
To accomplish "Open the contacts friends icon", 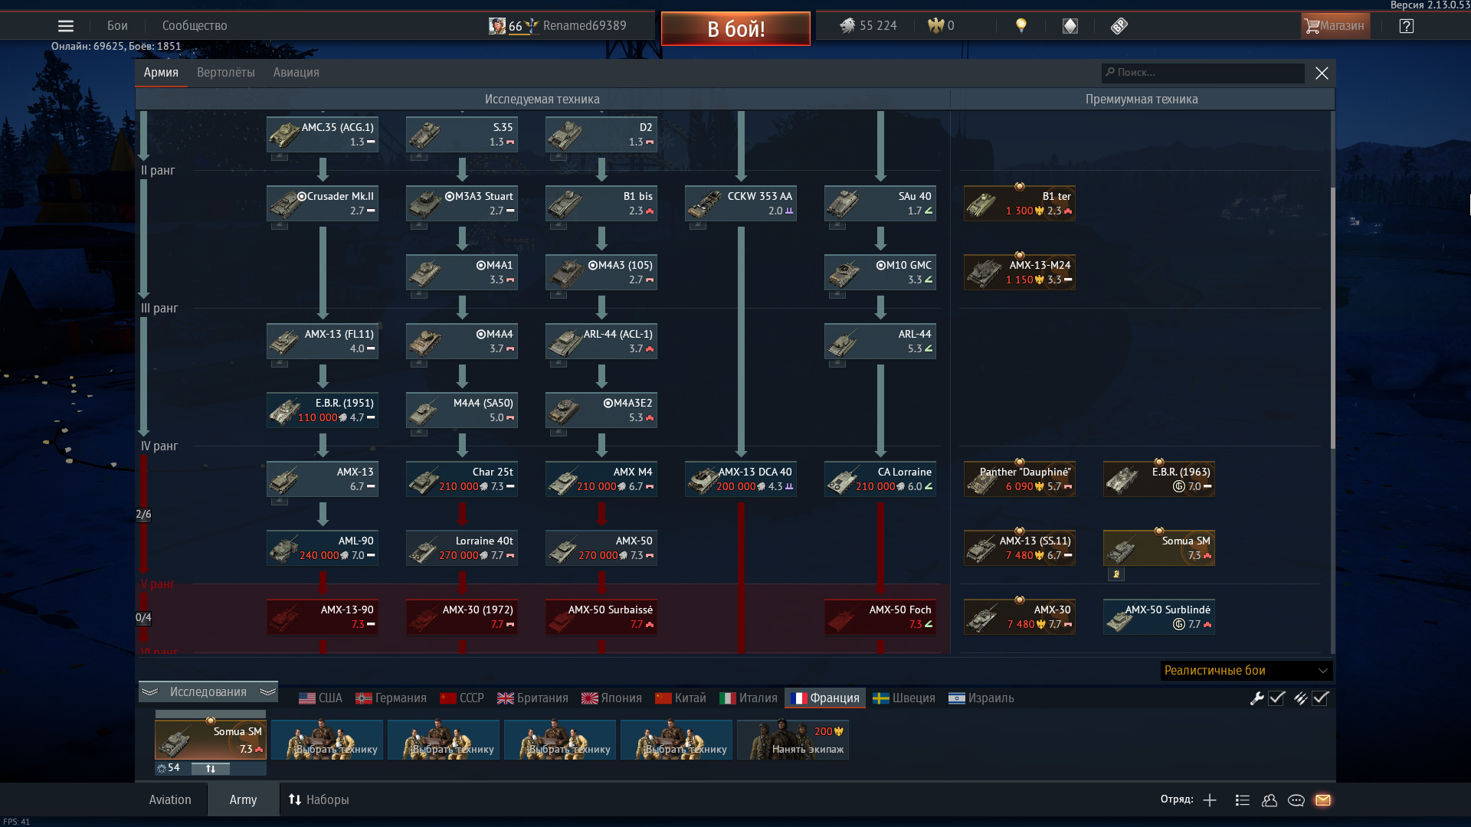I will (x=1270, y=800).
